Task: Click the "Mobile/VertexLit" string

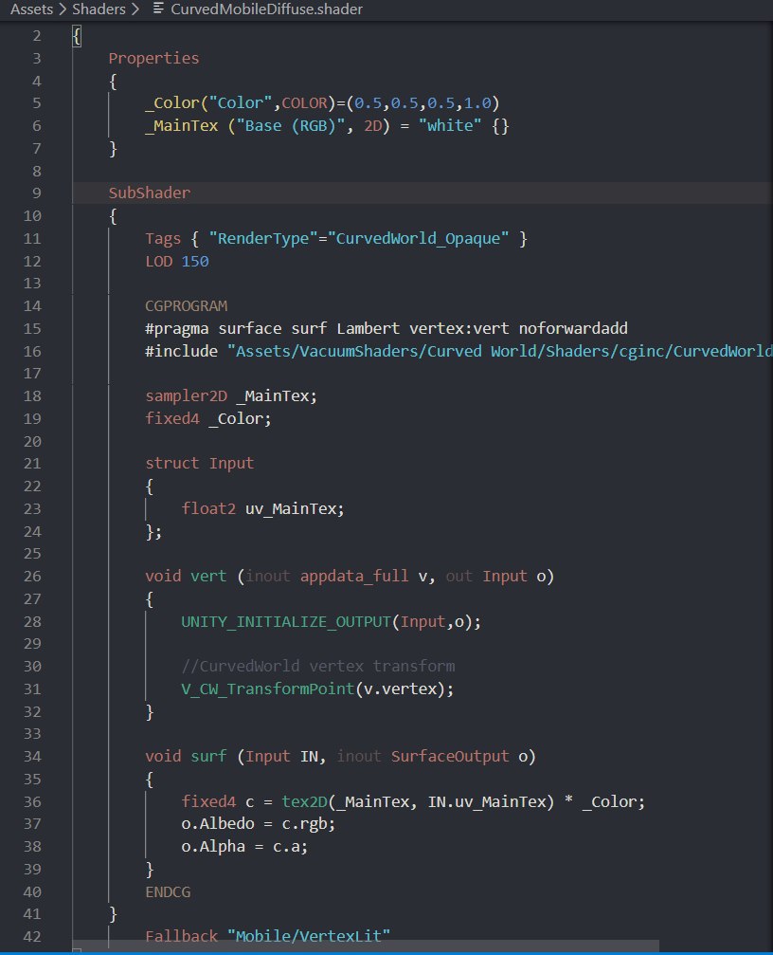Action: [309, 936]
